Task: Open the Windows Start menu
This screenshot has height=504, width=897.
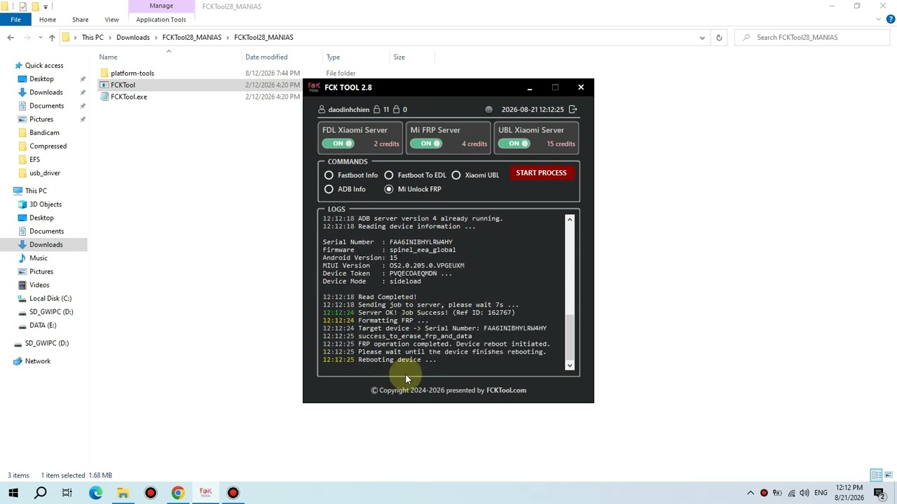Action: click(x=13, y=493)
